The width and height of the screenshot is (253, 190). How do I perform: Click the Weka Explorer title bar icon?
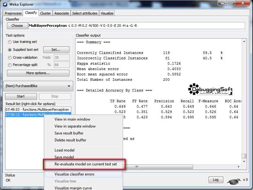tap(5, 4)
